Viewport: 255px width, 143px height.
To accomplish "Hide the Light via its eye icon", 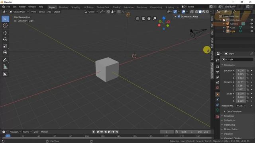I will [x=251, y=31].
